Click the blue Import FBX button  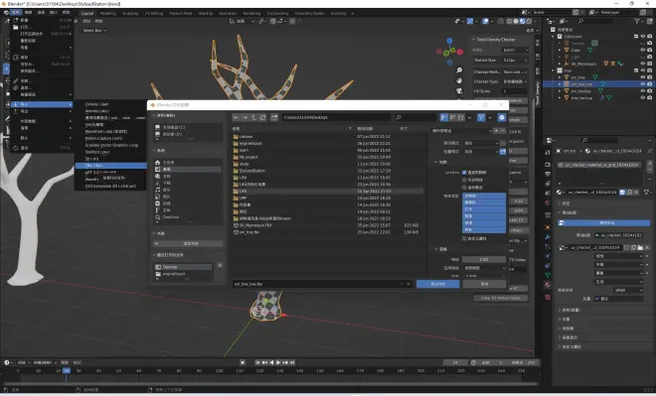pos(437,284)
